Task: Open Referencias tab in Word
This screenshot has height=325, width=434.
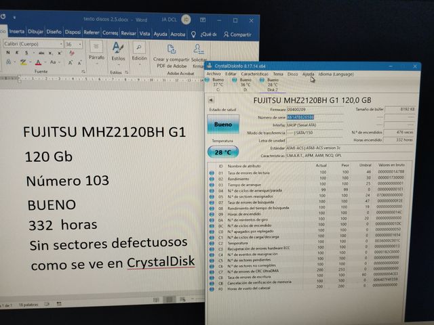Action: click(92, 32)
